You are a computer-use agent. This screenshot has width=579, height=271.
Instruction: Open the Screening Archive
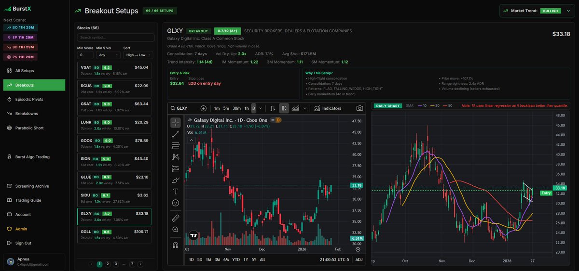point(34,186)
